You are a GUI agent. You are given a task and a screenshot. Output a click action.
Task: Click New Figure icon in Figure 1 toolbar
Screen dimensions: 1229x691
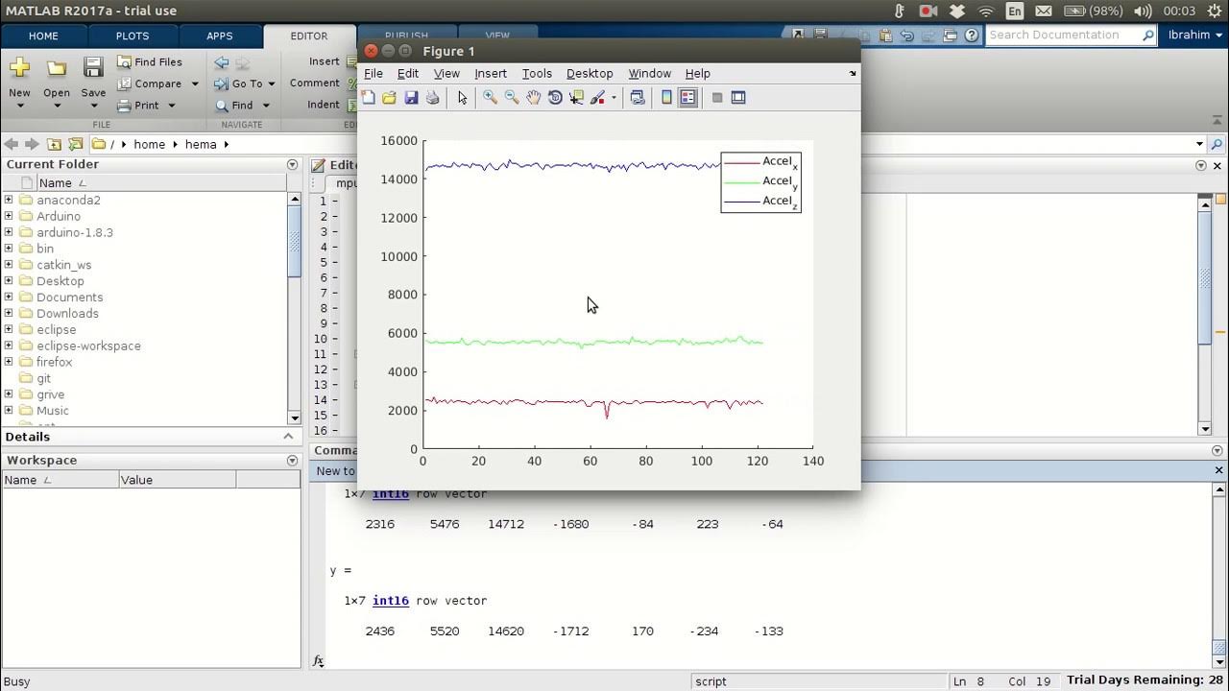pos(368,98)
